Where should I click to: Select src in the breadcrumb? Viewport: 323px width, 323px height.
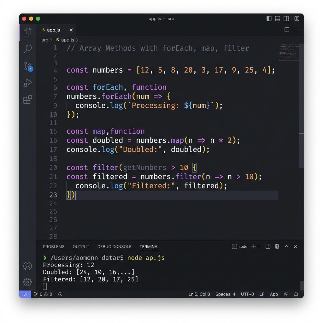pyautogui.click(x=45, y=40)
